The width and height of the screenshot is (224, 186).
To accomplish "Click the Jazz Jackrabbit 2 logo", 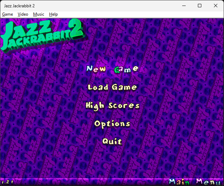I will pos(43,35).
